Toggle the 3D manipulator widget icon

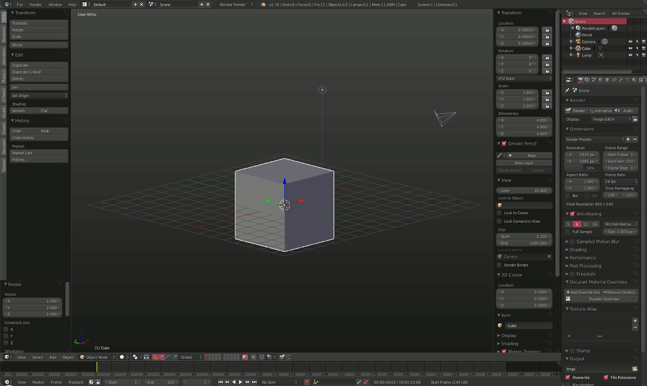pos(155,357)
